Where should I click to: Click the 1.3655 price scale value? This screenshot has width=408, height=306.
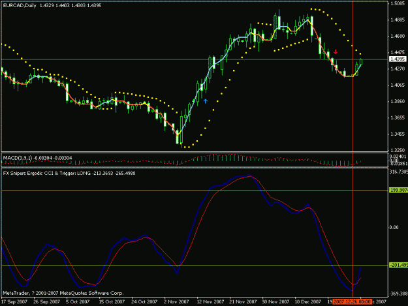(x=398, y=118)
